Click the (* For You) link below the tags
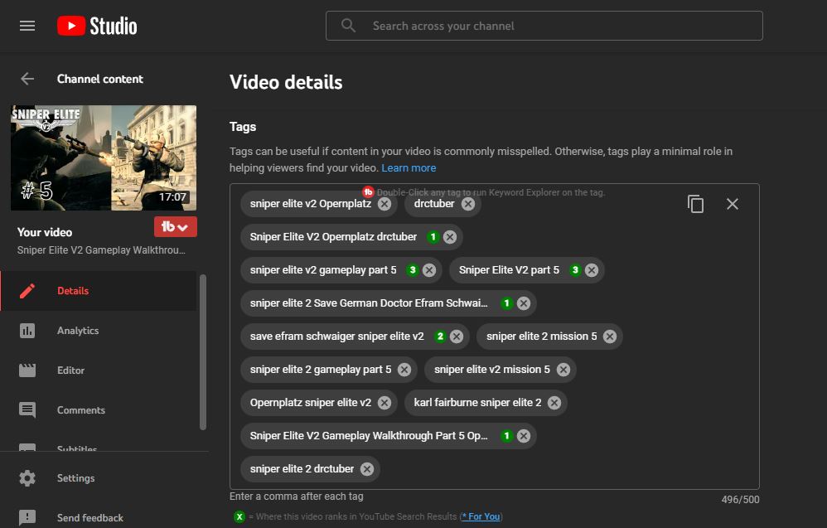The width and height of the screenshot is (827, 528). pos(481,516)
